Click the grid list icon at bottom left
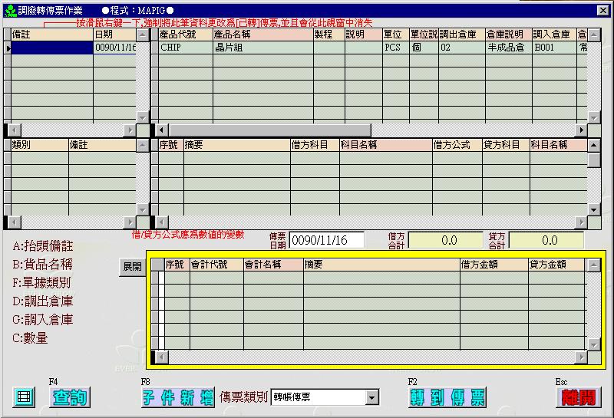The width and height of the screenshot is (614, 418). [25, 397]
